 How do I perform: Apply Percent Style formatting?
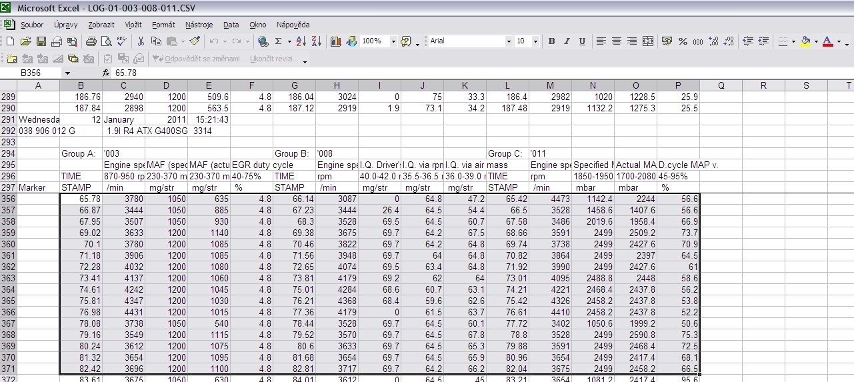(x=683, y=41)
